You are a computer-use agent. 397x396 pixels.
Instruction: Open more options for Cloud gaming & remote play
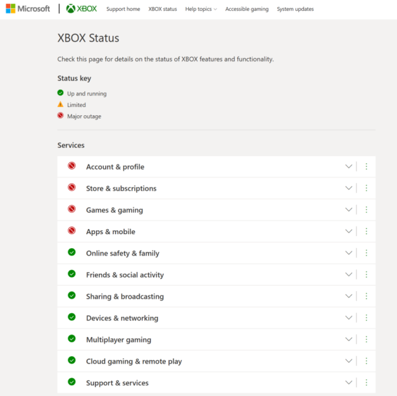coord(366,361)
